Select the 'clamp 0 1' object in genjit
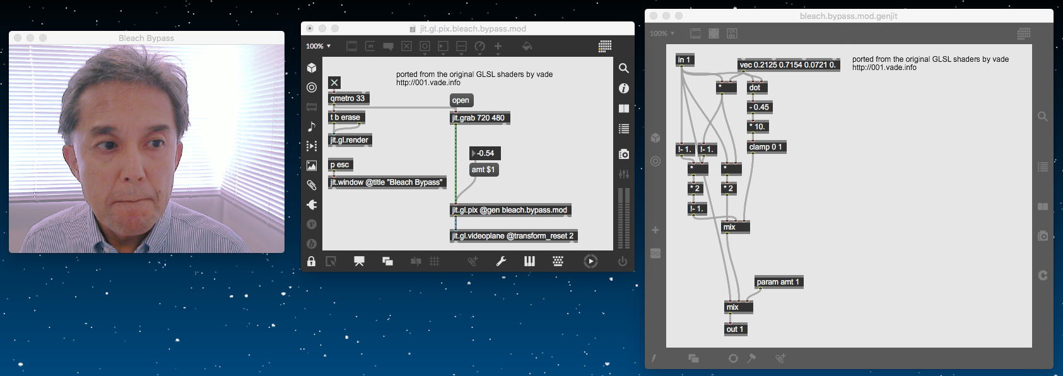This screenshot has height=376, width=1063. coord(766,147)
